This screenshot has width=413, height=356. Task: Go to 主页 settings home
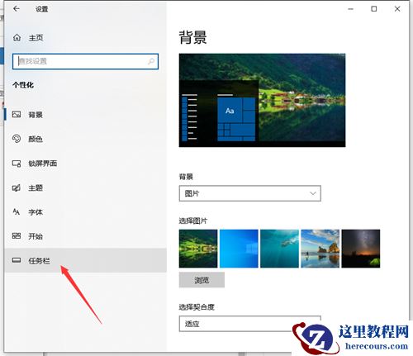(36, 38)
